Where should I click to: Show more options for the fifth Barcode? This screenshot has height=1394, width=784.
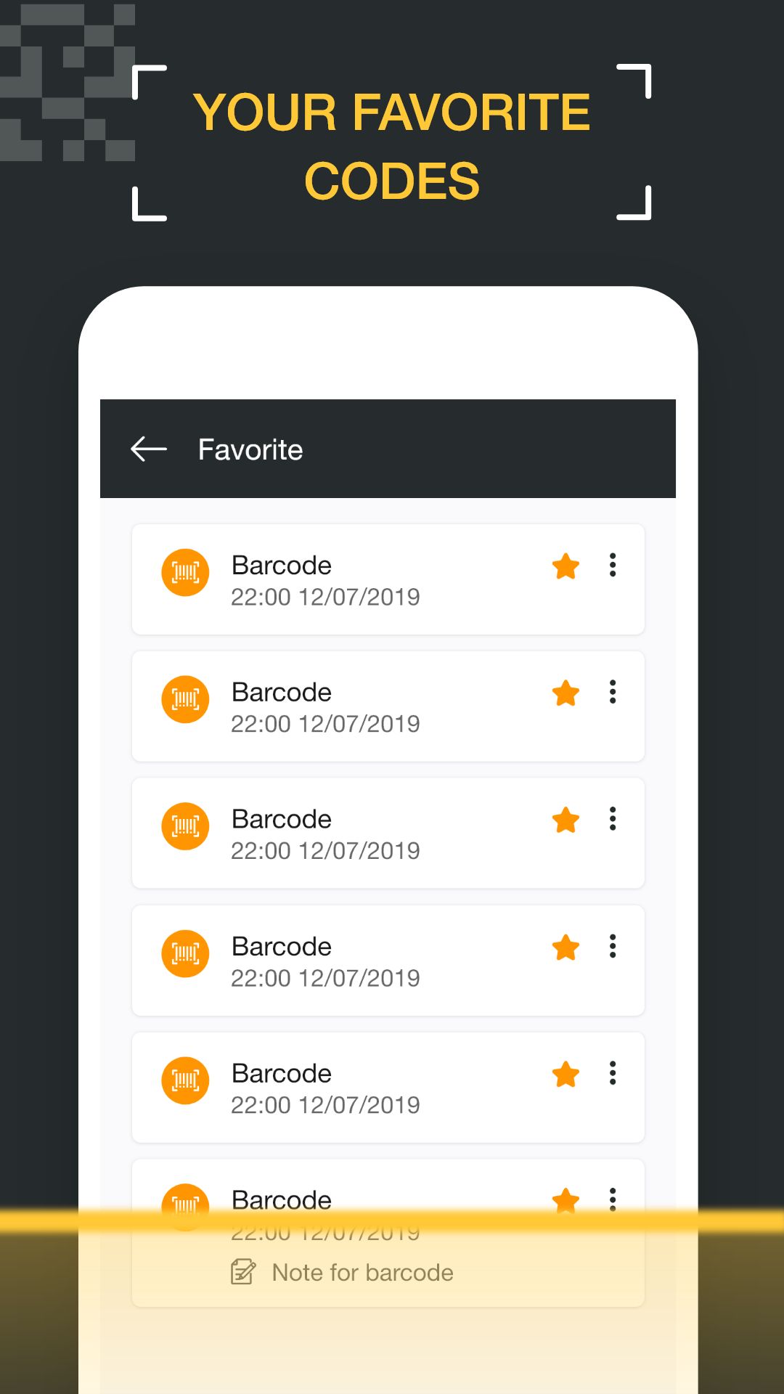tap(613, 1073)
